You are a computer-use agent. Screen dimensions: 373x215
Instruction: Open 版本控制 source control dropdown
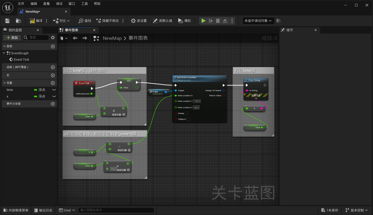pyautogui.click(x=356, y=210)
